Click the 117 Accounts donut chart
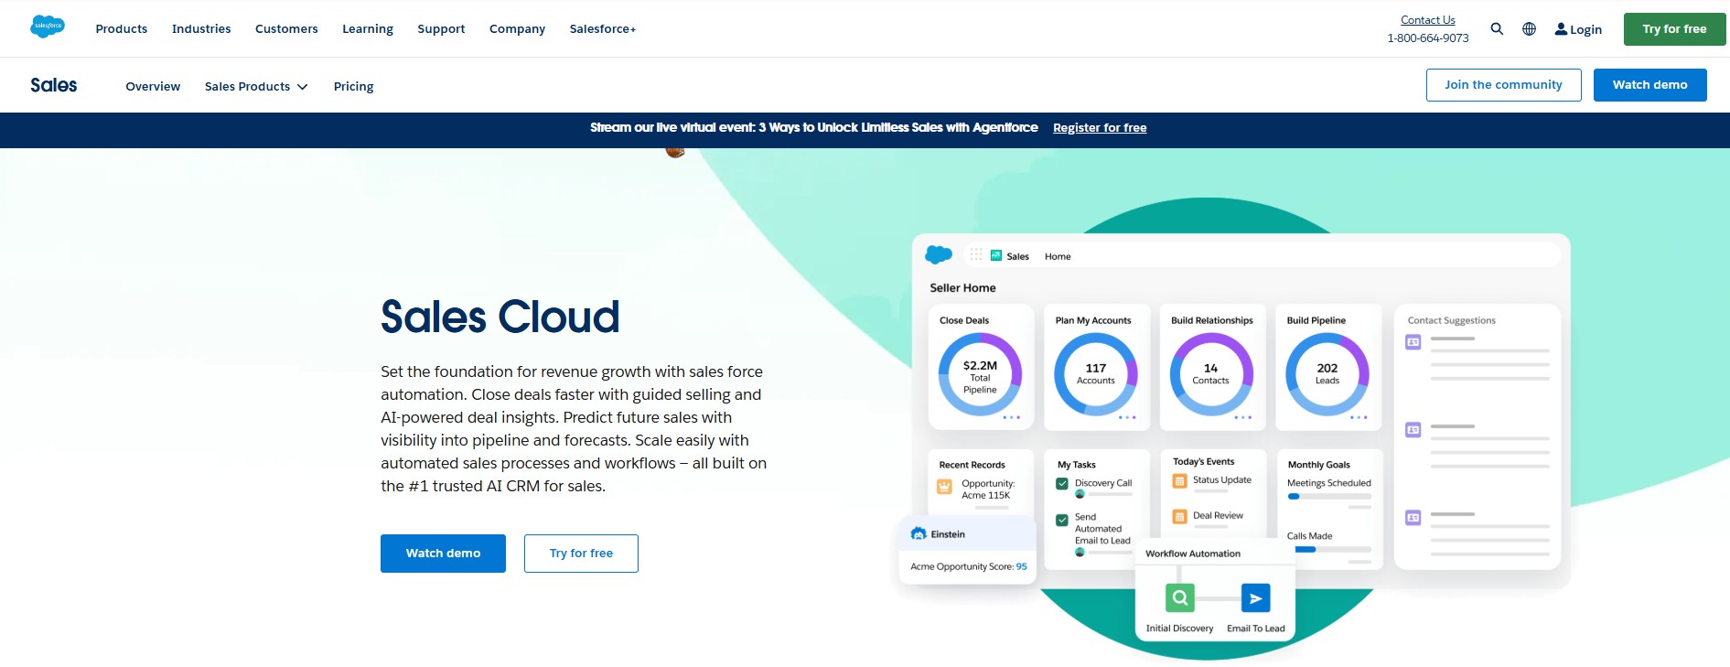 pyautogui.click(x=1096, y=374)
